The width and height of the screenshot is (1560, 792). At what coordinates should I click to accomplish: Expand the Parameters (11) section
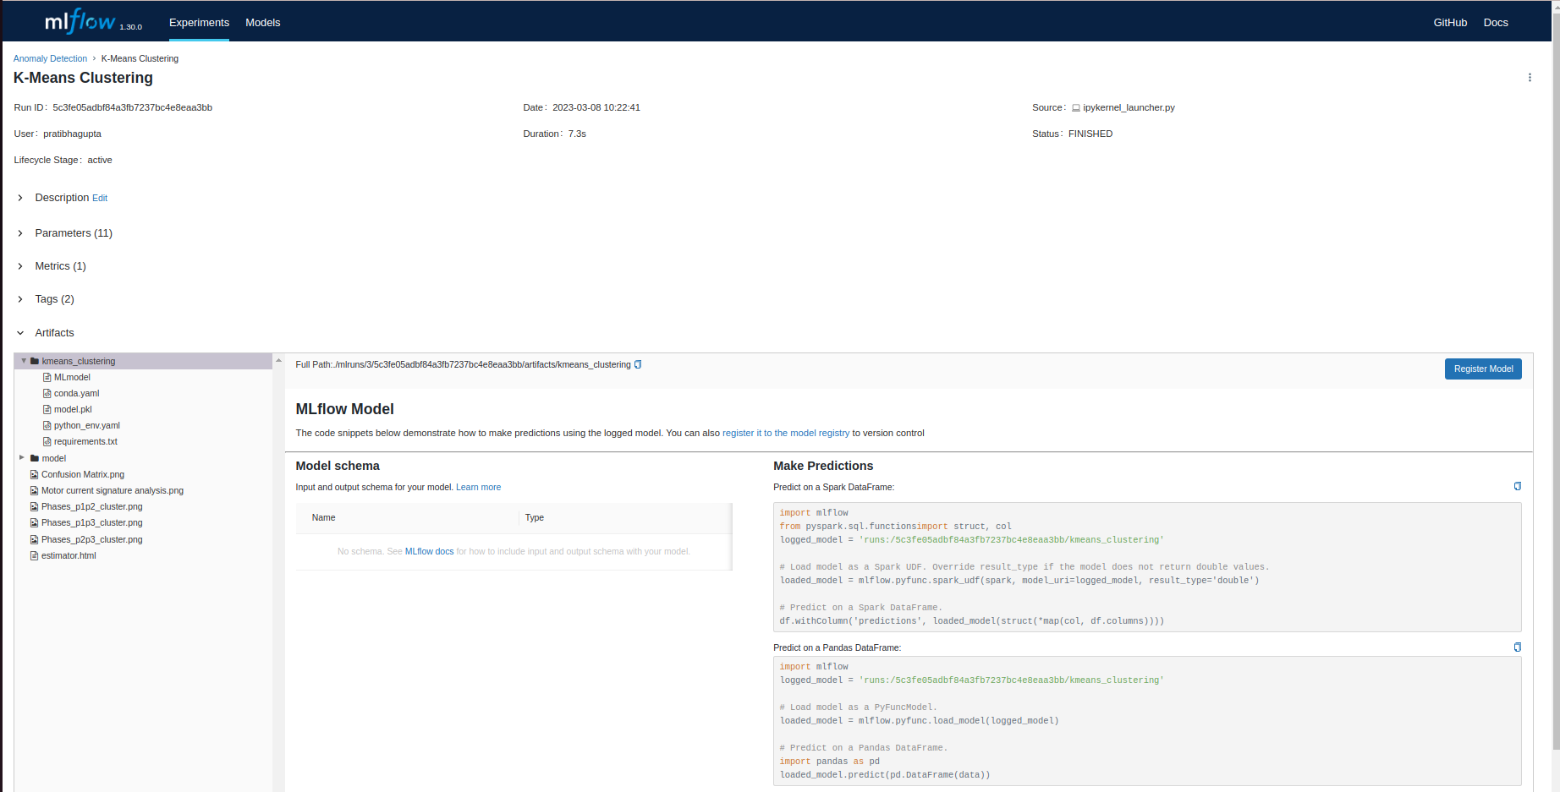pyautogui.click(x=20, y=233)
